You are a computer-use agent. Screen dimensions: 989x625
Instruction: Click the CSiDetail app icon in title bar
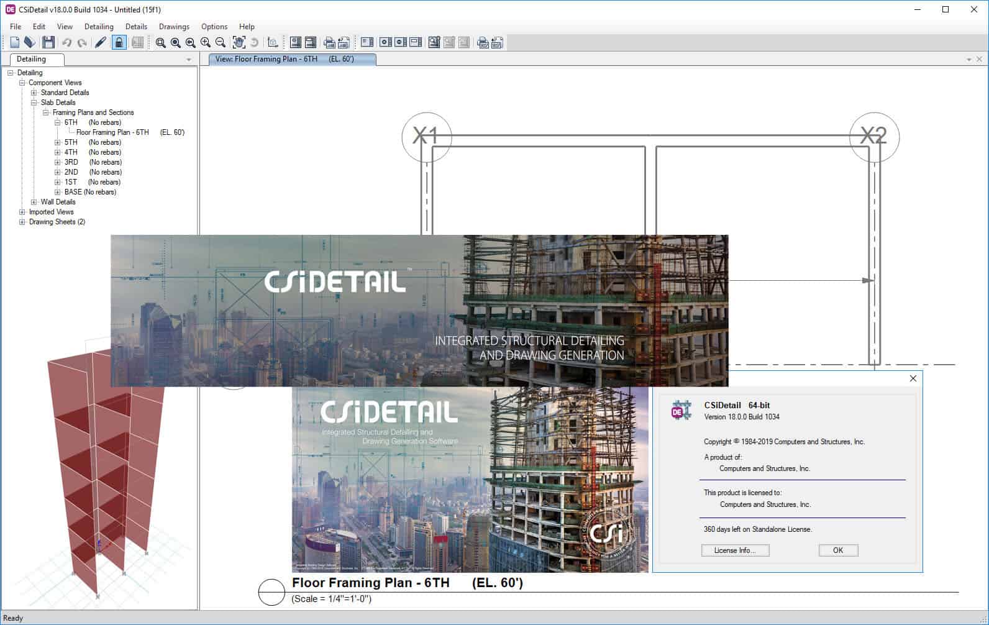10,9
